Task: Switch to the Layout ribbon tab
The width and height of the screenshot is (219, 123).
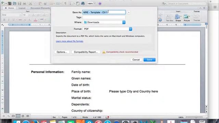Action: (22, 8)
